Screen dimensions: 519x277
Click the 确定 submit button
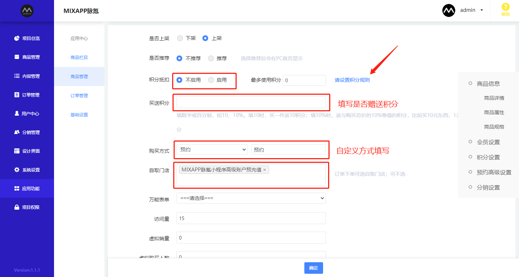point(314,268)
